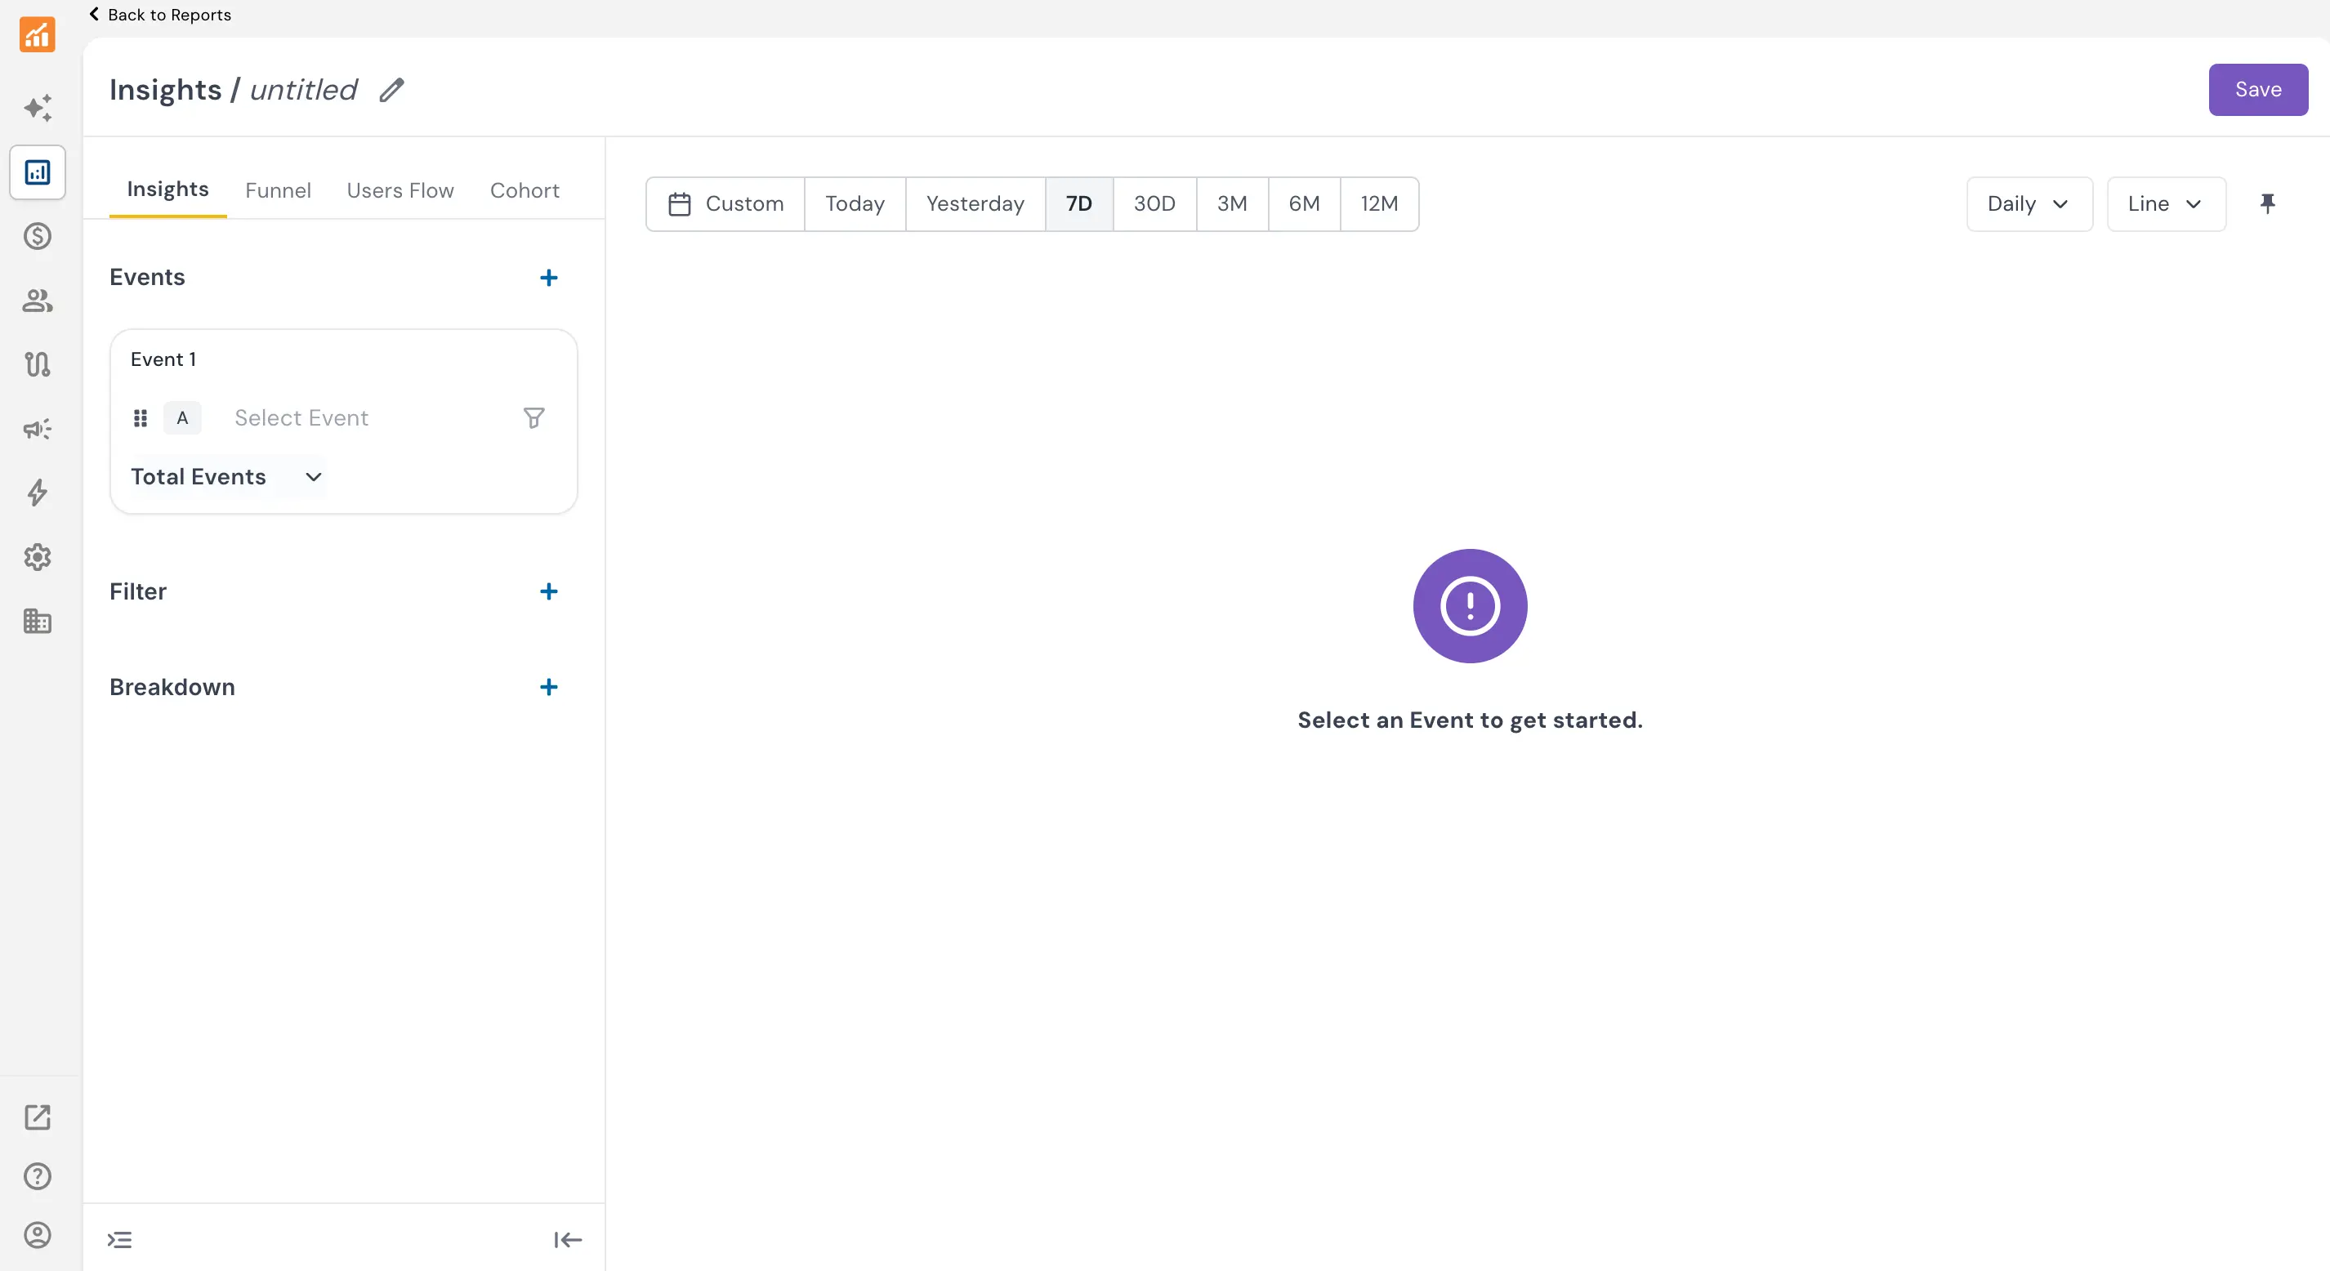The width and height of the screenshot is (2330, 1271).
Task: Click the funnel filter icon in Event 1
Action: tap(533, 418)
